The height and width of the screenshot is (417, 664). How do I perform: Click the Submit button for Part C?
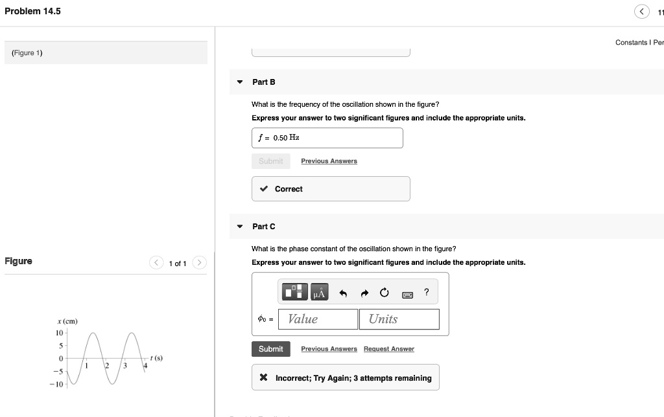click(x=270, y=348)
